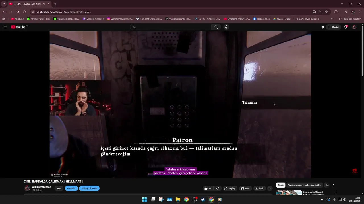The width and height of the screenshot is (364, 204).
Task: Open Dünyanın En Ölümcül suggested video thumbnail
Action: click(289, 193)
